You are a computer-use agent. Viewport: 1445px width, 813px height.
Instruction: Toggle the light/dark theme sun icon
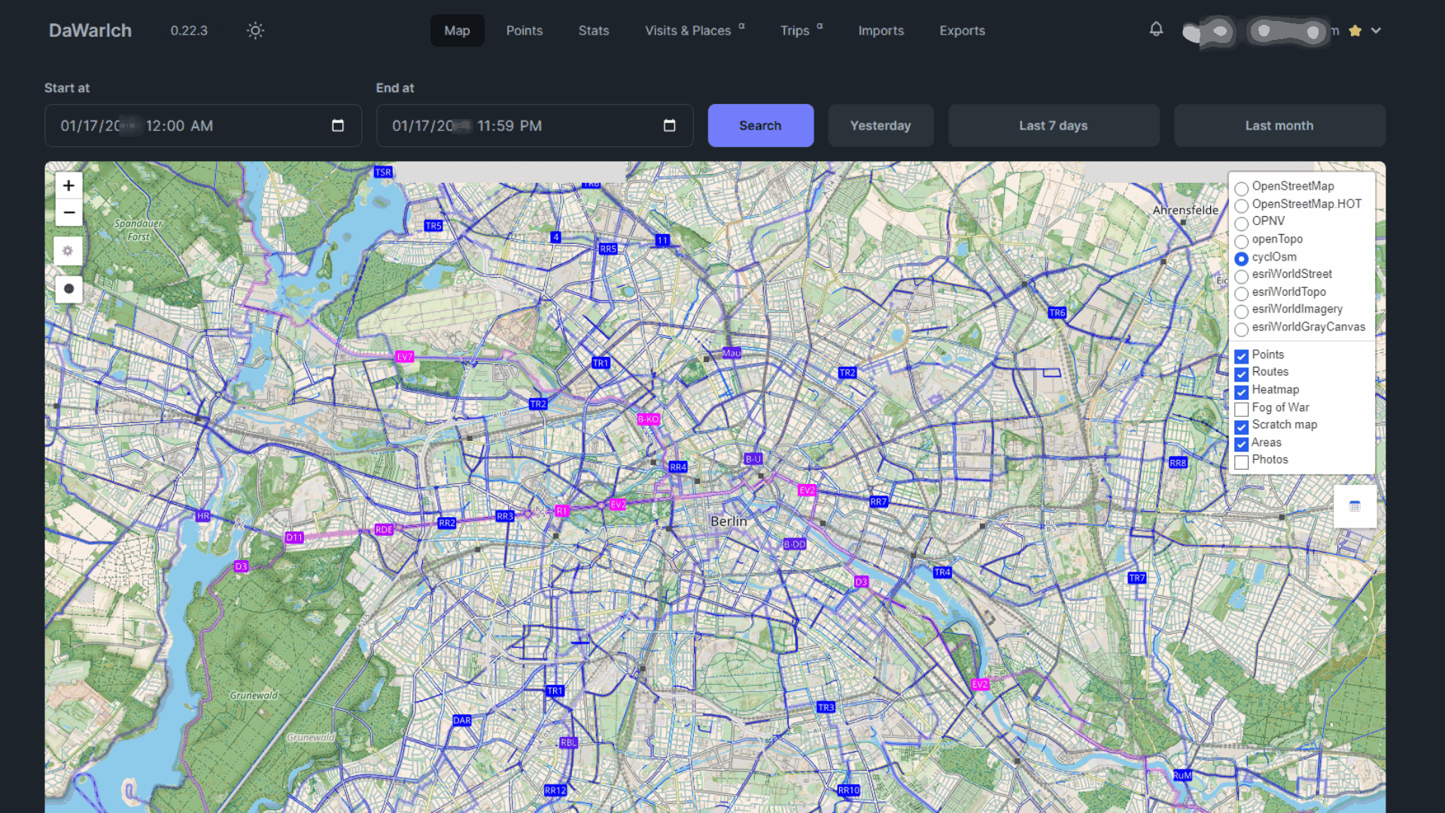coord(255,31)
